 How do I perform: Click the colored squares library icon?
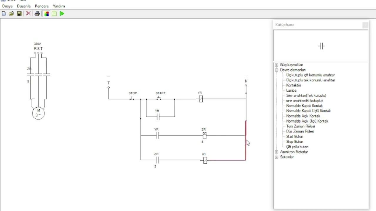46,13
